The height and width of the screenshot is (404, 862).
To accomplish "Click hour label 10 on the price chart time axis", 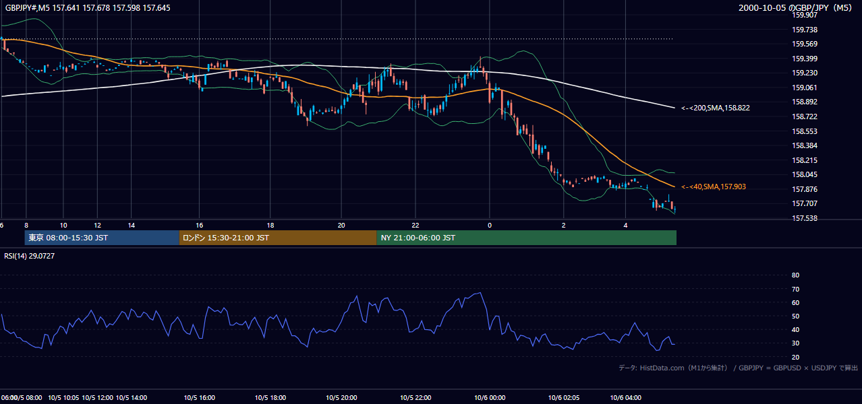I will pos(63,225).
